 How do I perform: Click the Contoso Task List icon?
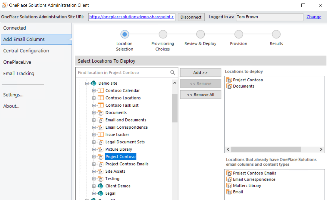click(101, 105)
